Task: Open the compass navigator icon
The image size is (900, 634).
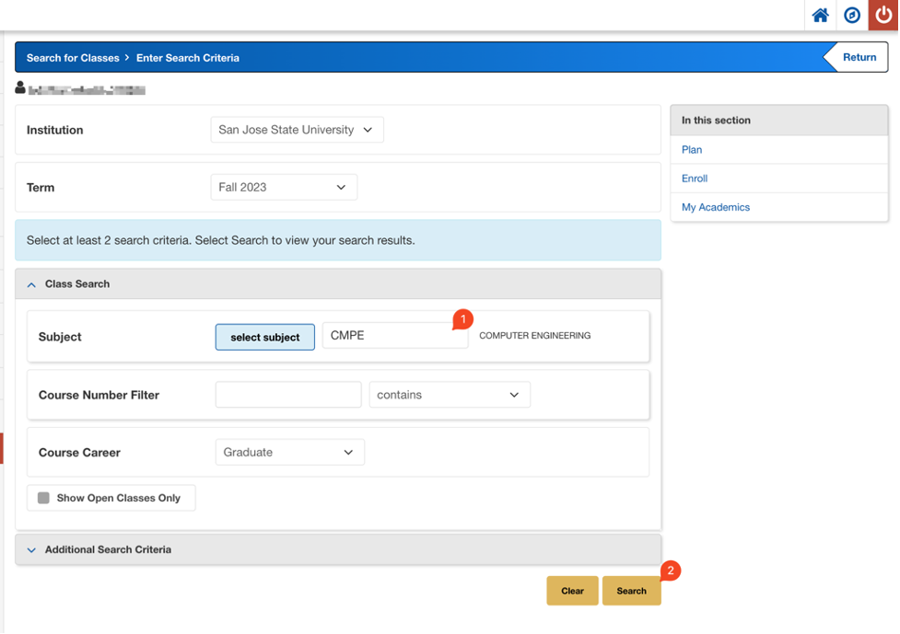Action: point(852,16)
